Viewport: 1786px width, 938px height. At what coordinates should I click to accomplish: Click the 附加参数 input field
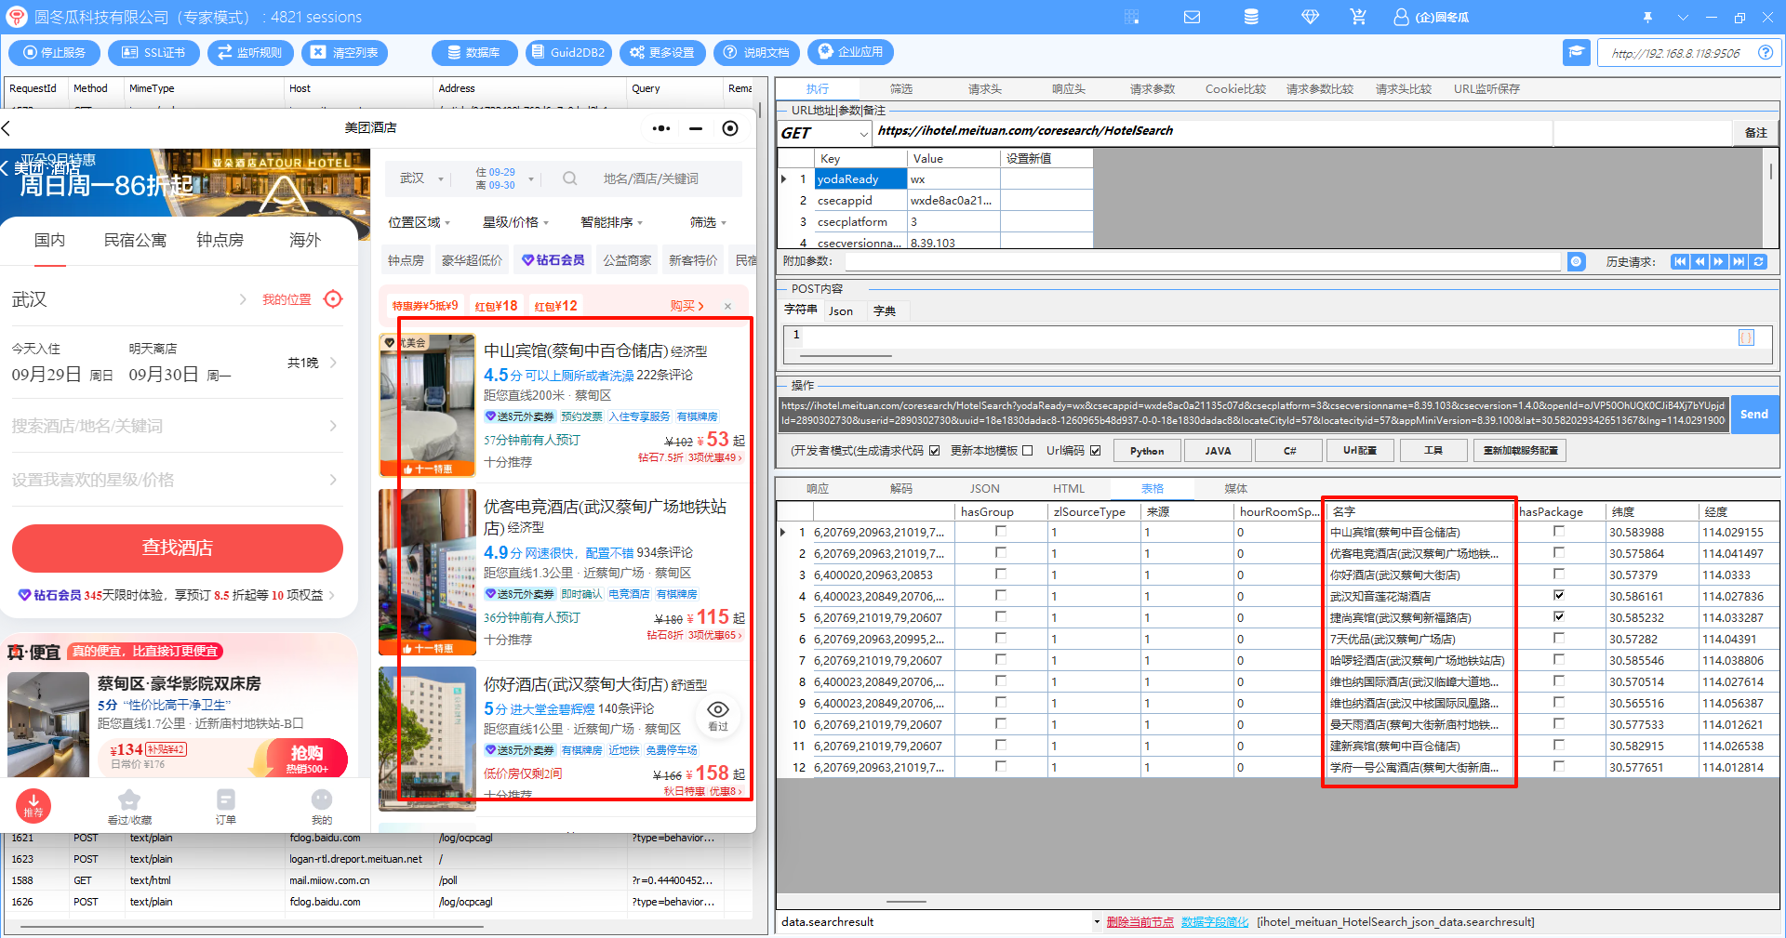coord(1200,262)
